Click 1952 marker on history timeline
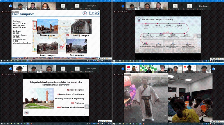 coord(157,24)
